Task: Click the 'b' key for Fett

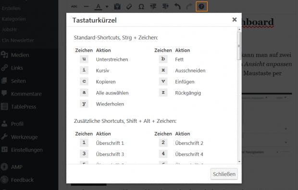Action: coord(163,59)
